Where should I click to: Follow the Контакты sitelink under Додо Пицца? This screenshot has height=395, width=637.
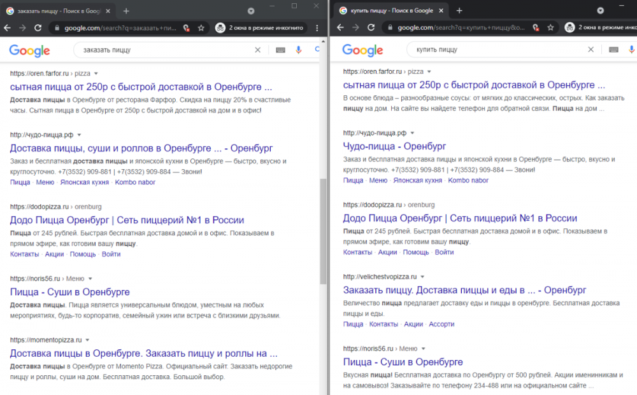point(24,254)
